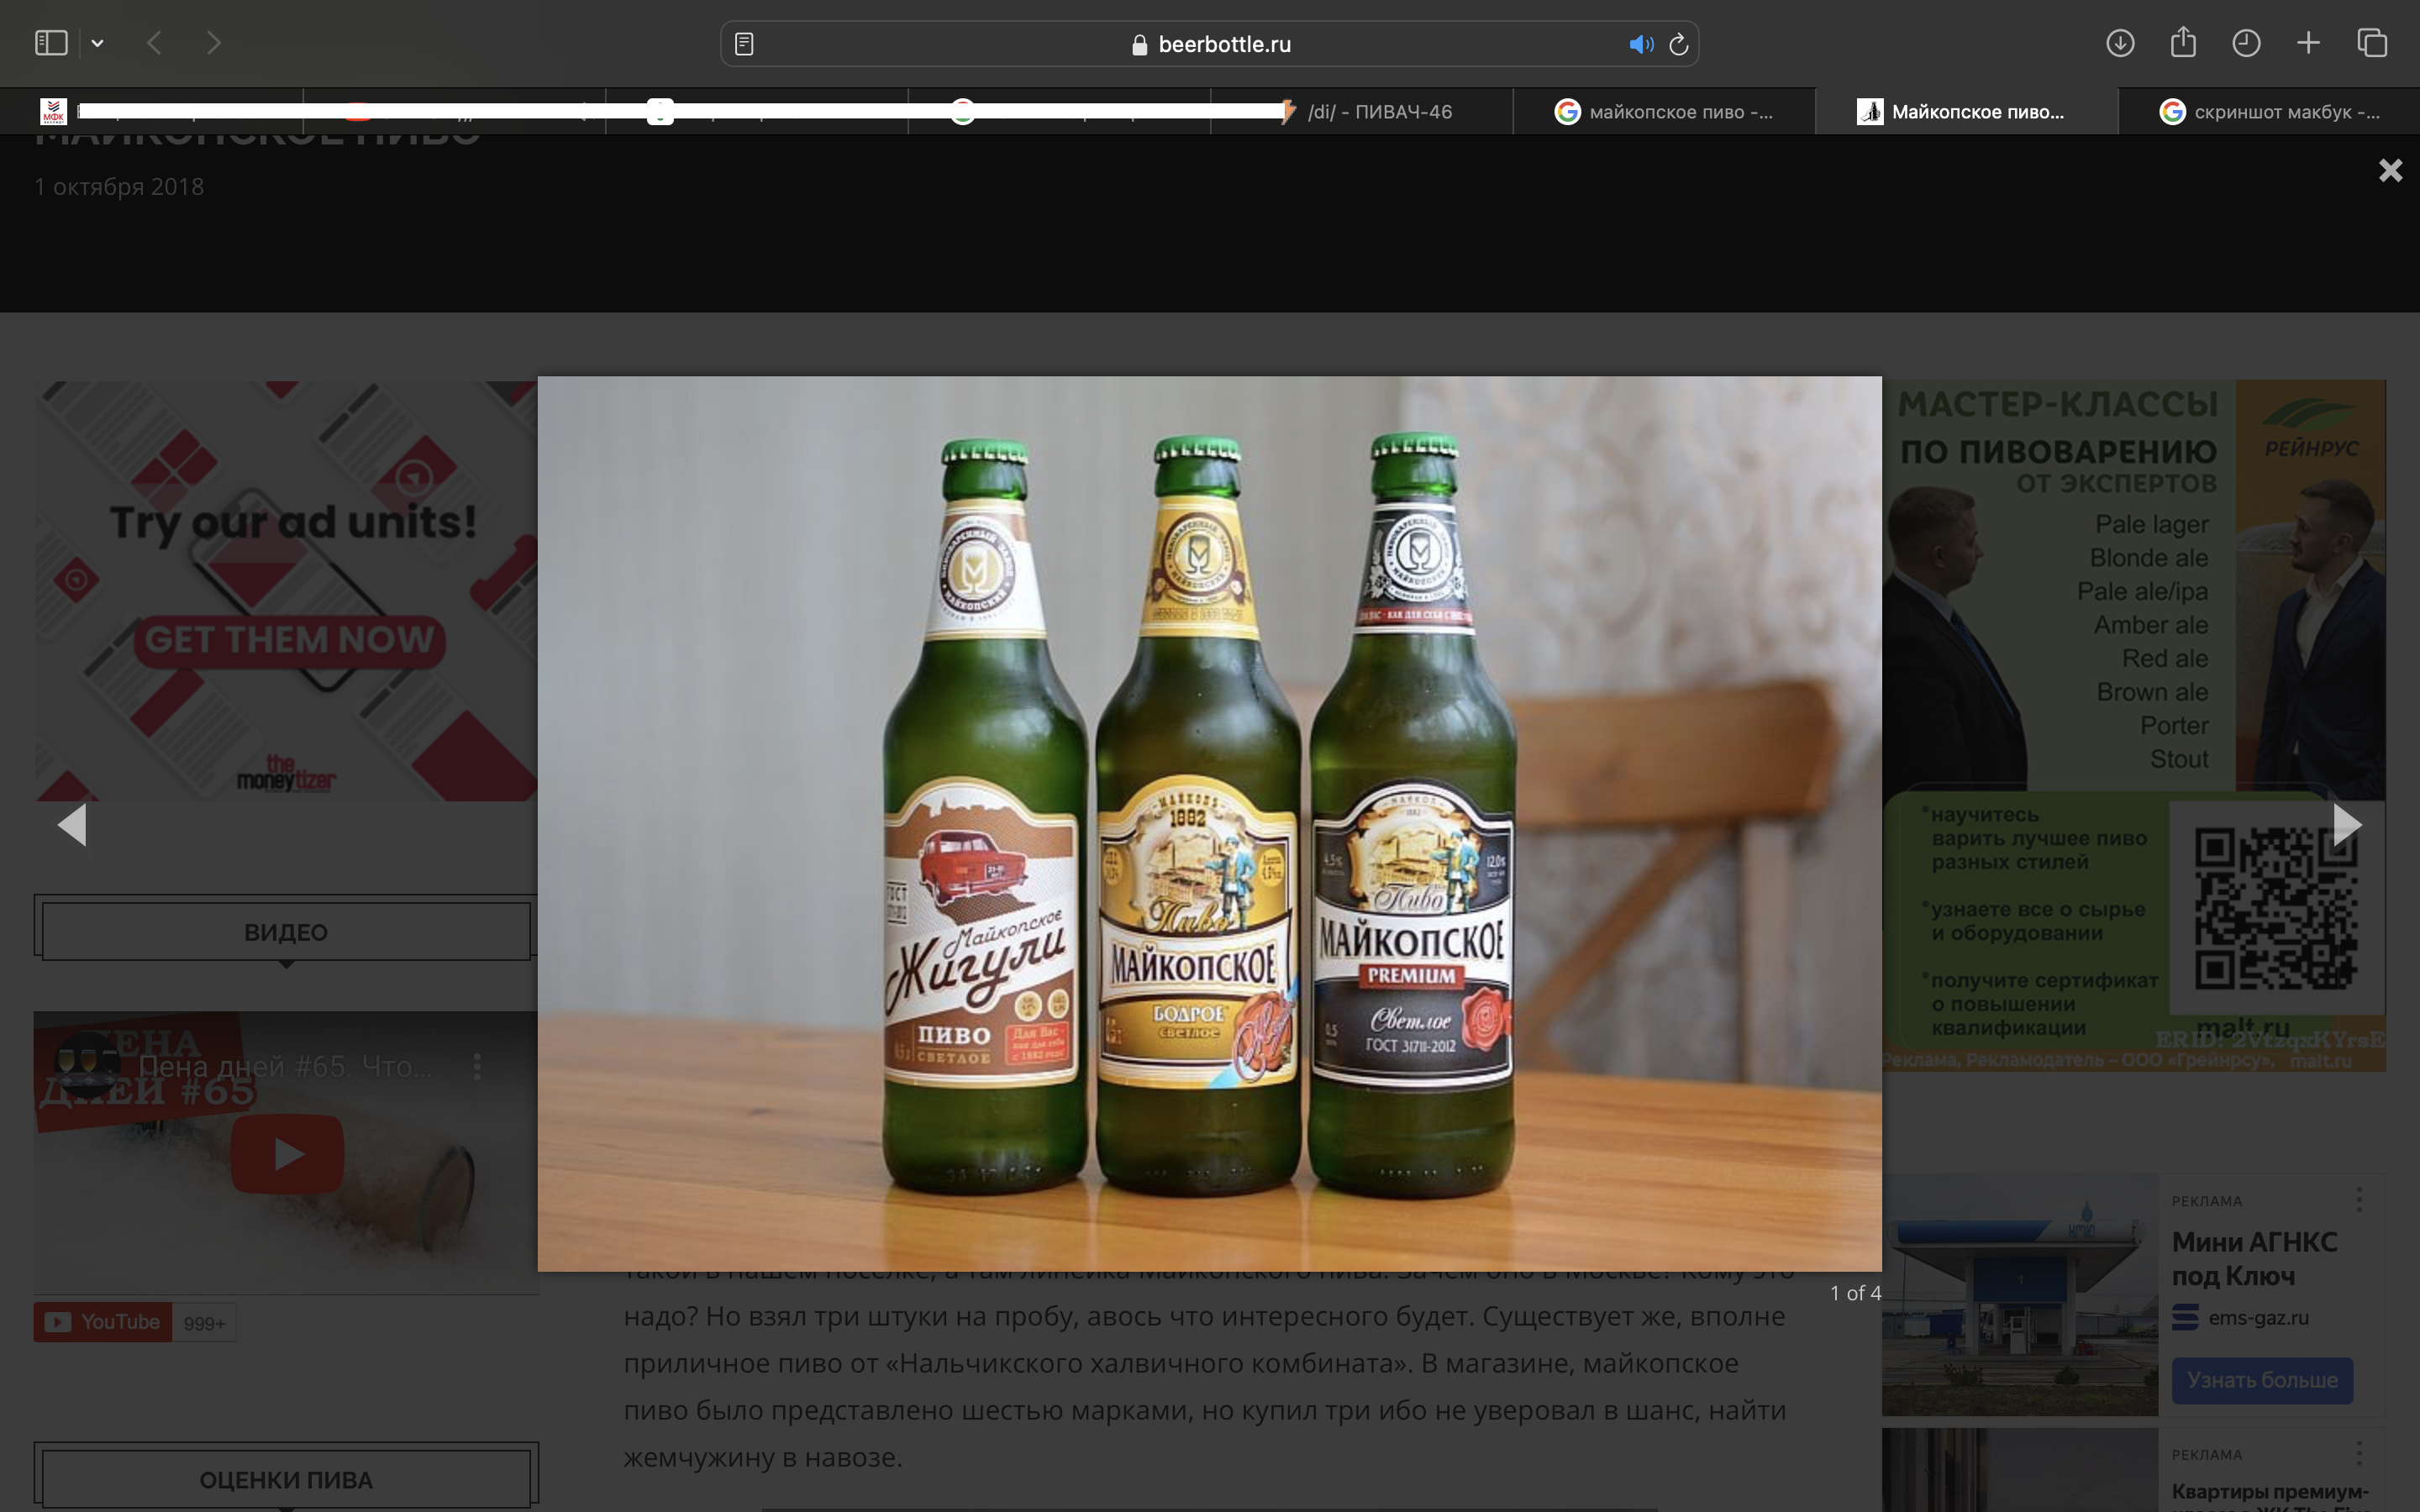Open the Downloads icon in toolbar
Viewport: 2420px width, 1512px height.
click(x=2120, y=43)
